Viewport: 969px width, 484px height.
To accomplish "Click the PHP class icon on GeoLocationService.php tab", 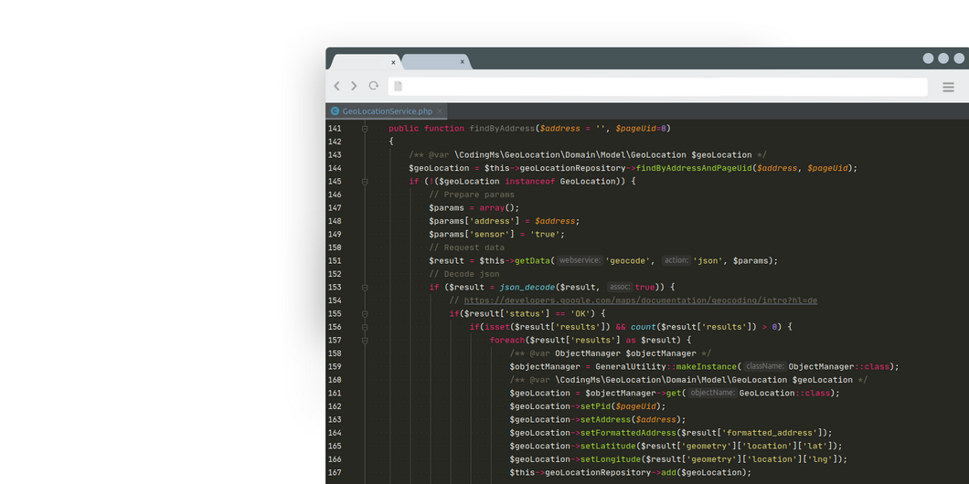I will (x=335, y=111).
